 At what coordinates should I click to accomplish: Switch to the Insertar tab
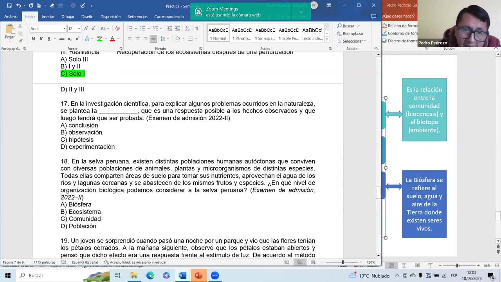[x=48, y=16]
